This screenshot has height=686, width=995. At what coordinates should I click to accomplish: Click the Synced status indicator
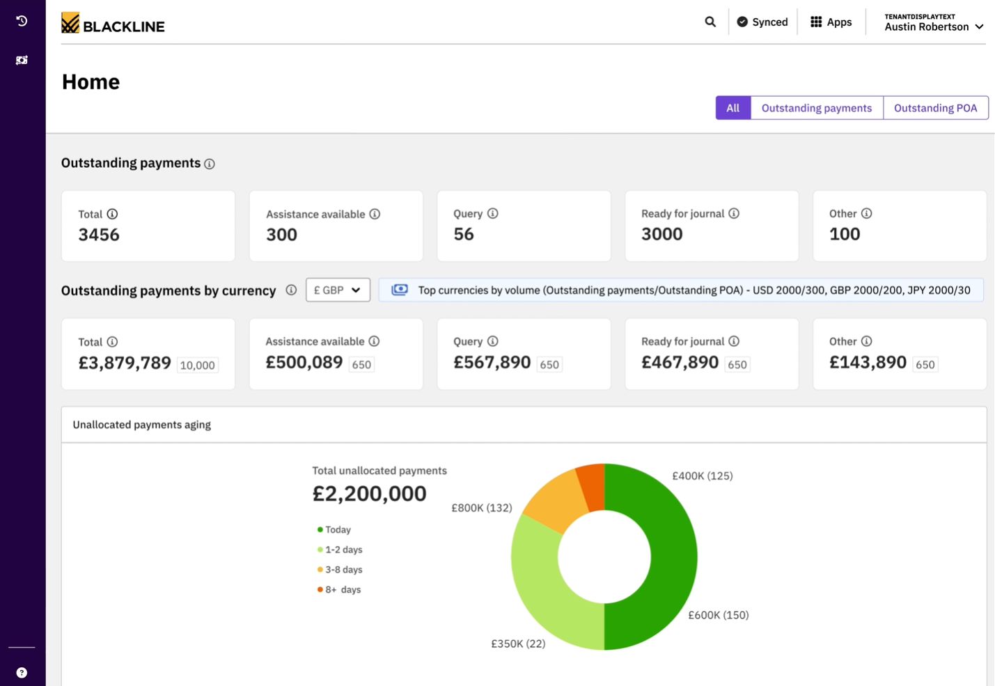click(x=762, y=22)
